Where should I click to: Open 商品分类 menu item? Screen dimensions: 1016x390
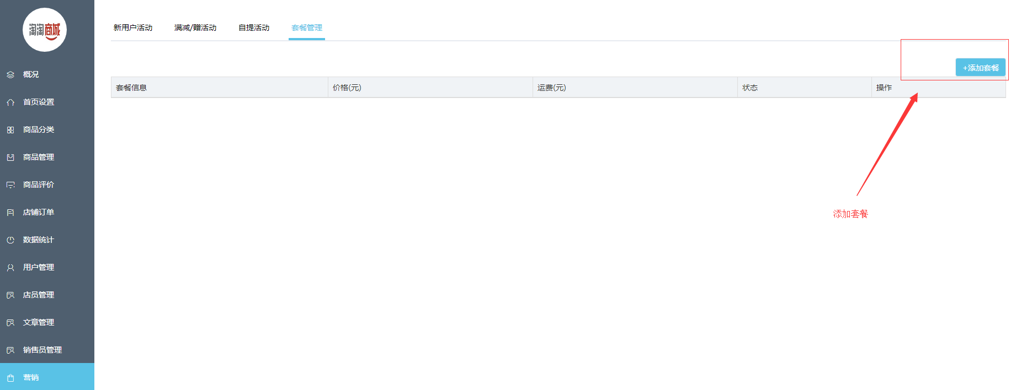[x=47, y=129]
